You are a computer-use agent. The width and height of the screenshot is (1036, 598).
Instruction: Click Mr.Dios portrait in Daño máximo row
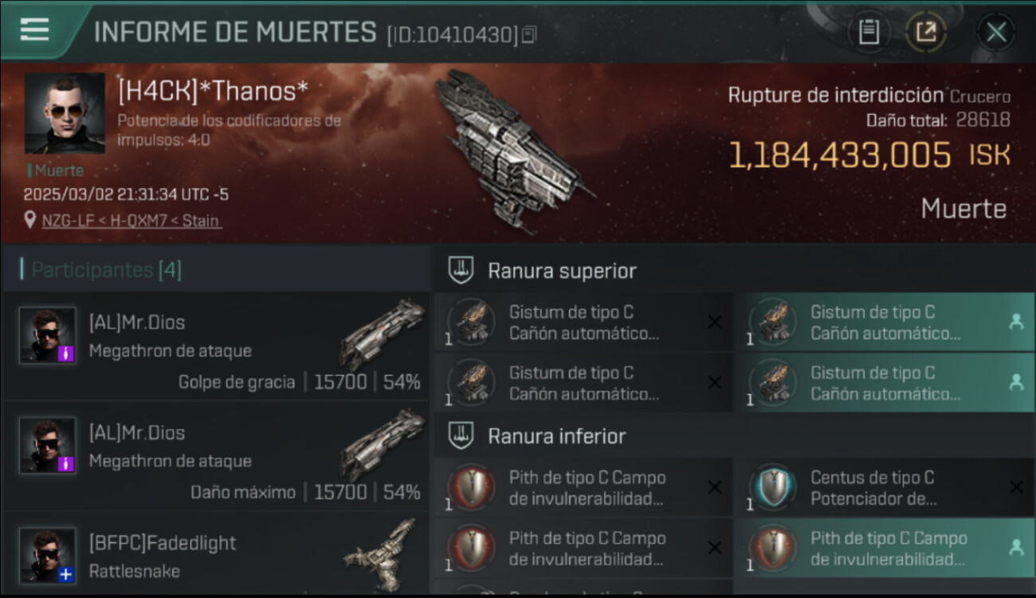click(48, 446)
